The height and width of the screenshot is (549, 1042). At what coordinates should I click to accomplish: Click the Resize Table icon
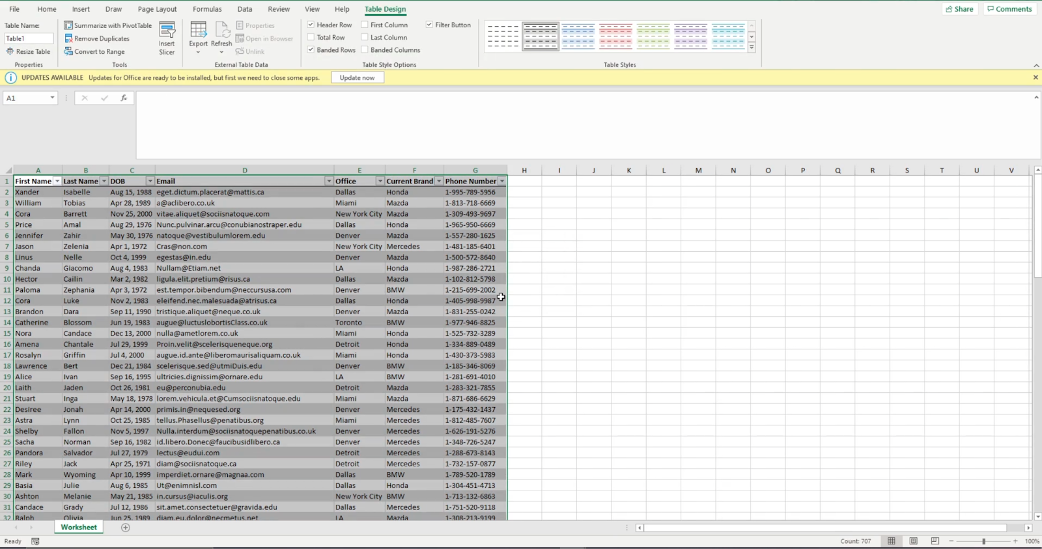coord(10,51)
